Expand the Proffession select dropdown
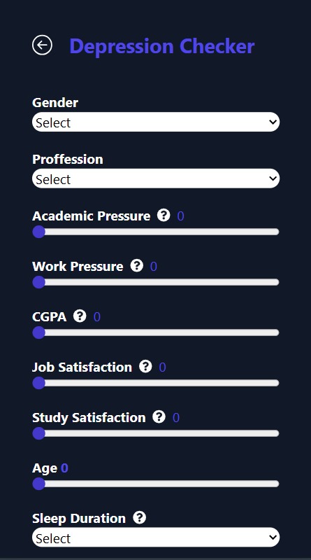 coord(156,178)
